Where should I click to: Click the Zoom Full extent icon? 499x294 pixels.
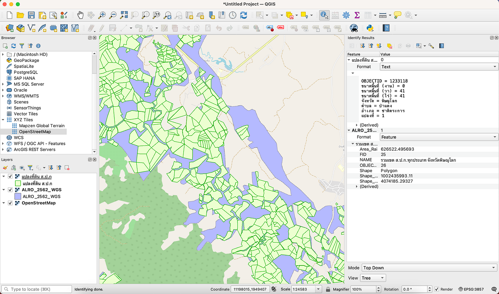coord(124,15)
